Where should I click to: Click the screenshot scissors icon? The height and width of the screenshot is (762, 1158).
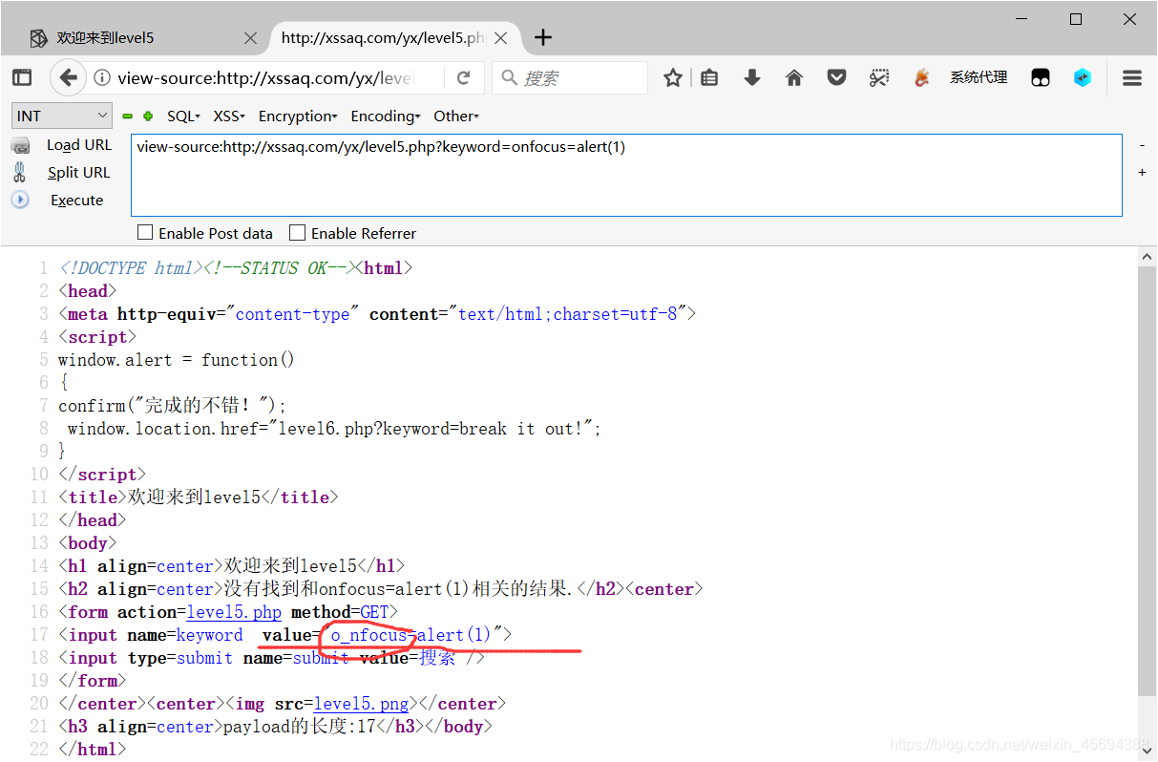click(879, 78)
